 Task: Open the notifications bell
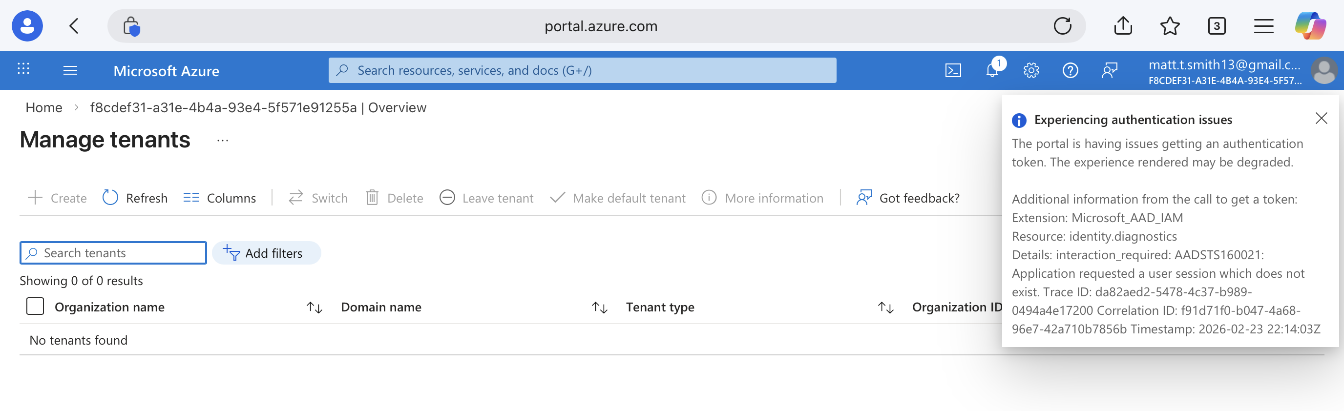992,70
